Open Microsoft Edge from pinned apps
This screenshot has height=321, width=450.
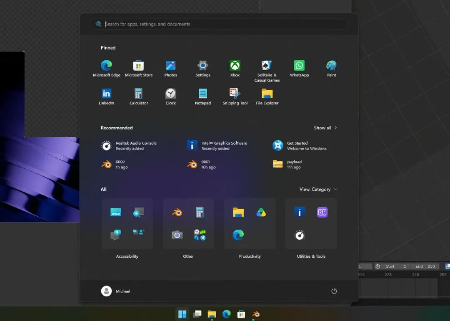coord(107,69)
